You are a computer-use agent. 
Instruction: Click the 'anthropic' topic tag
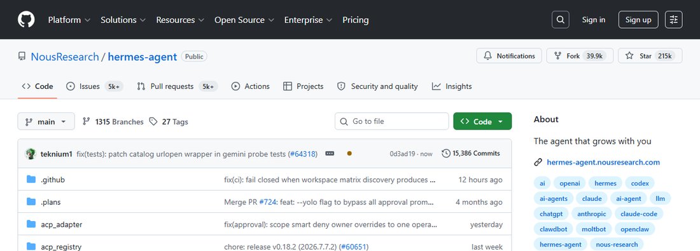[x=592, y=214]
